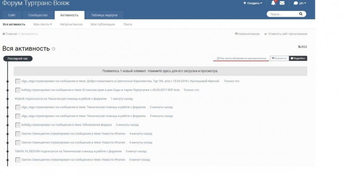
Task: Open TANYA.74_REGION подписался entry
Action: coord(68,151)
